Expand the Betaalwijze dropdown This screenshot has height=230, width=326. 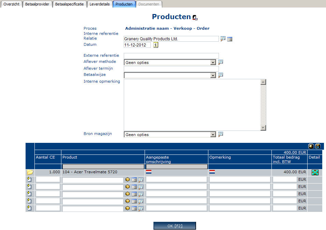point(213,75)
